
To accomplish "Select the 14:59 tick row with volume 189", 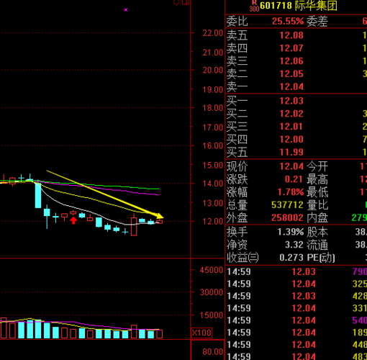I will tap(296, 333).
